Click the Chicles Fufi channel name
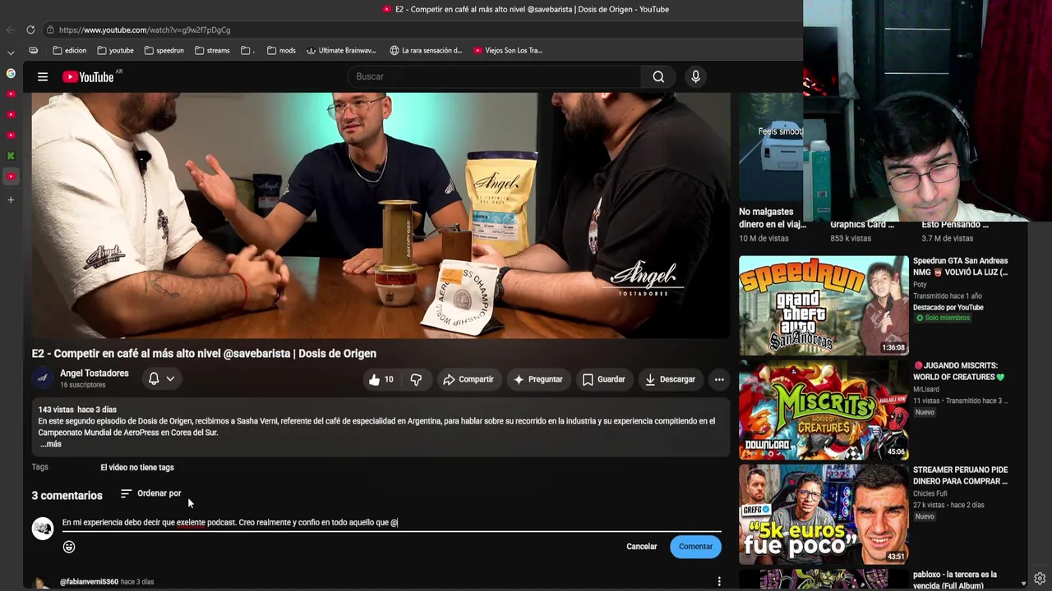This screenshot has height=591, width=1052. 930,494
